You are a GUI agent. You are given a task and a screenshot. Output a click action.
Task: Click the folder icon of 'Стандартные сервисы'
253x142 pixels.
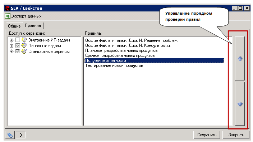[24, 52]
